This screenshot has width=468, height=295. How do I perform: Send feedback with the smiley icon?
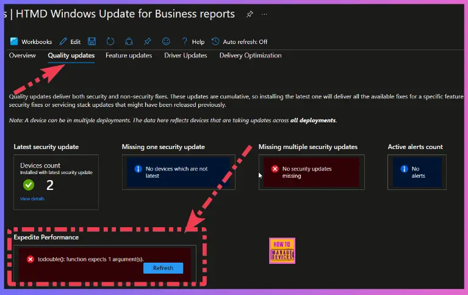pos(166,42)
